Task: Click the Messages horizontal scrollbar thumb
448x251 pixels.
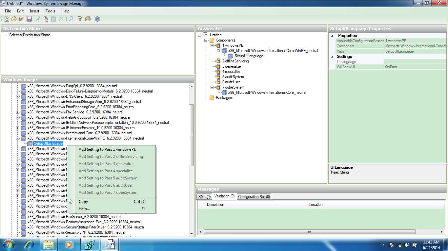Action: point(309,232)
